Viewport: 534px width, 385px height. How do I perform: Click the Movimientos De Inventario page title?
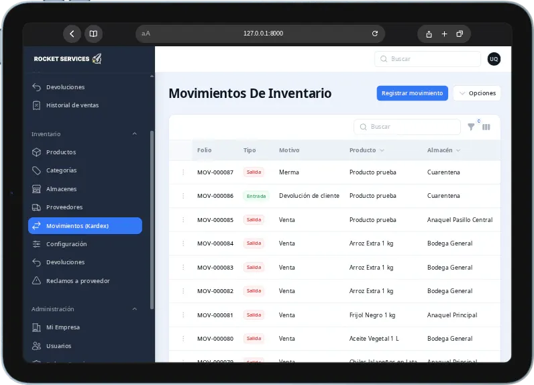click(250, 93)
